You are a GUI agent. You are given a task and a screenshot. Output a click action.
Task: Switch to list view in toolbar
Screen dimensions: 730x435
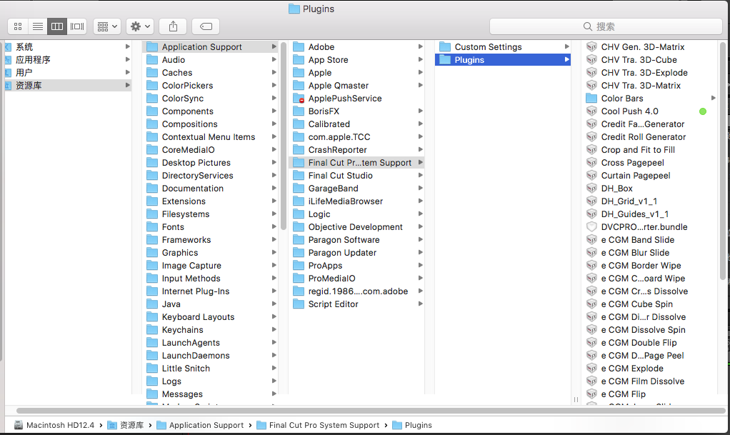pos(38,26)
